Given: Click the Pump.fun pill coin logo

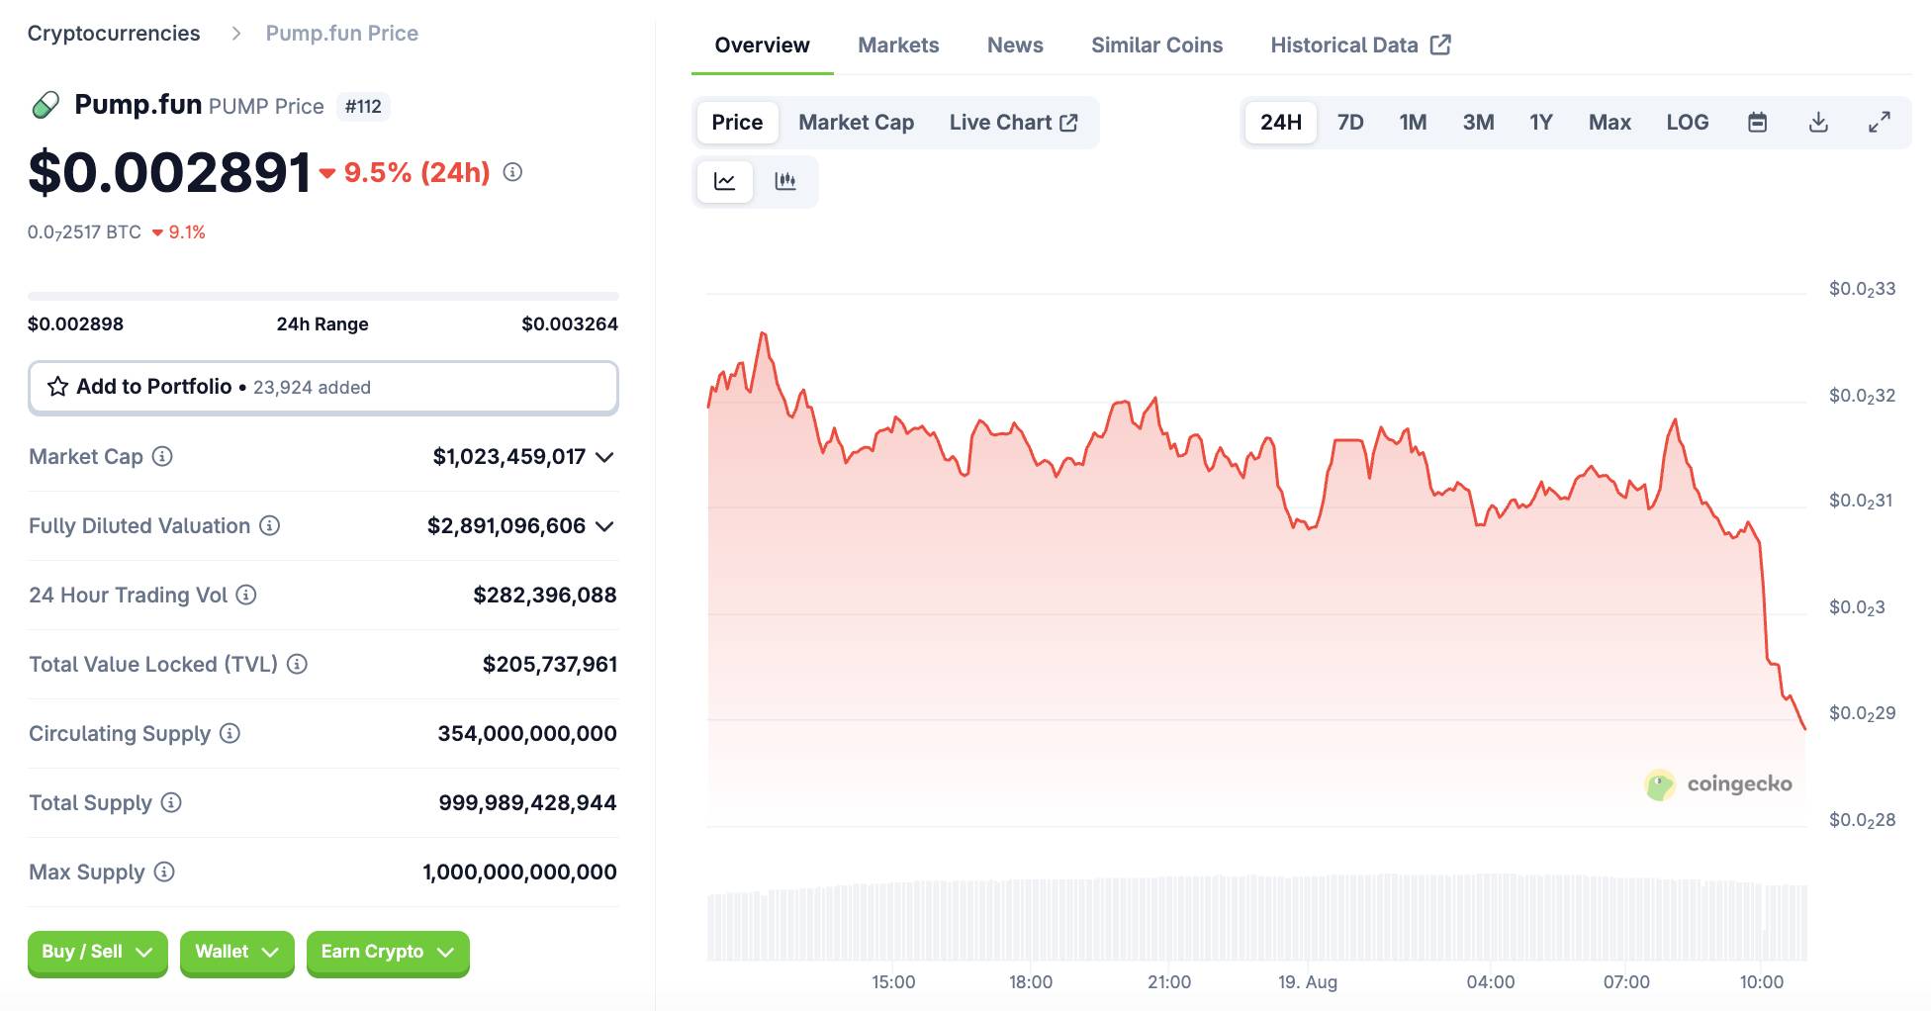Looking at the screenshot, I should click(x=46, y=105).
